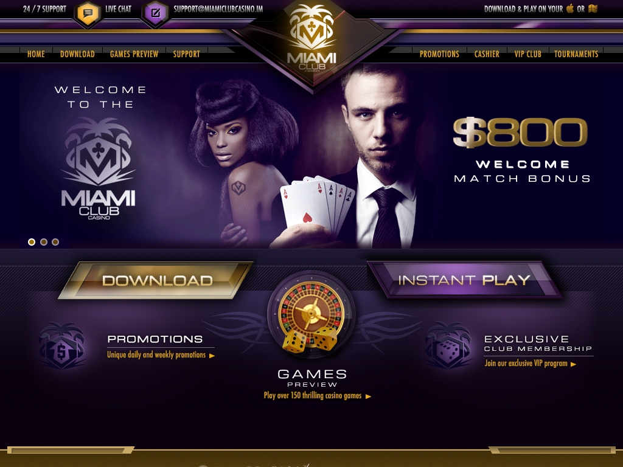Image resolution: width=623 pixels, height=467 pixels.
Task: Select the third banner slide dot
Action: pos(55,242)
